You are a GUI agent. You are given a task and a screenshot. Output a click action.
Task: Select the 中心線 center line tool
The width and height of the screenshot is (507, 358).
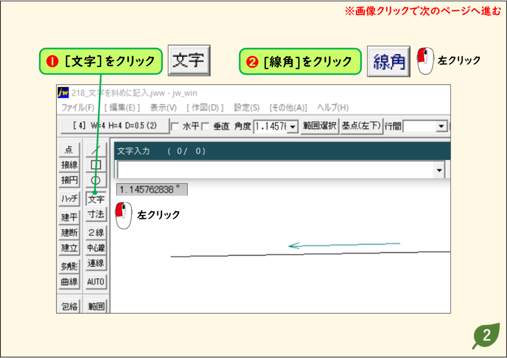pos(96,248)
